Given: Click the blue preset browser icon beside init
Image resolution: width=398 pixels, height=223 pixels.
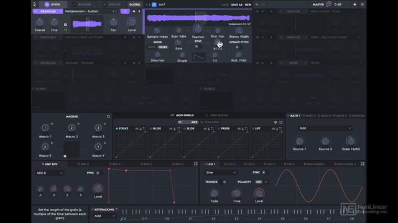Looking at the screenshot, I should (x=154, y=4).
